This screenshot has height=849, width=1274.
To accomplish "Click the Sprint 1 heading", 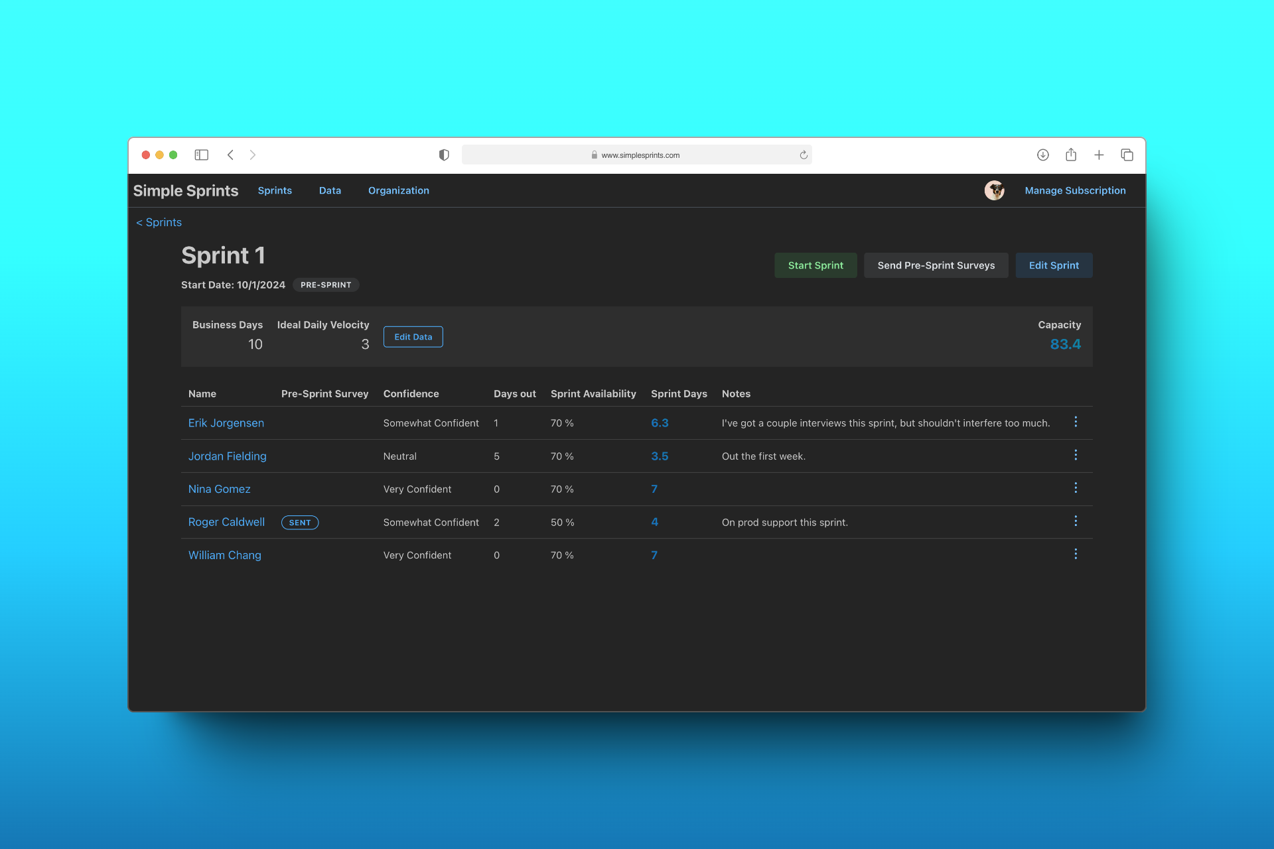I will coord(223,255).
